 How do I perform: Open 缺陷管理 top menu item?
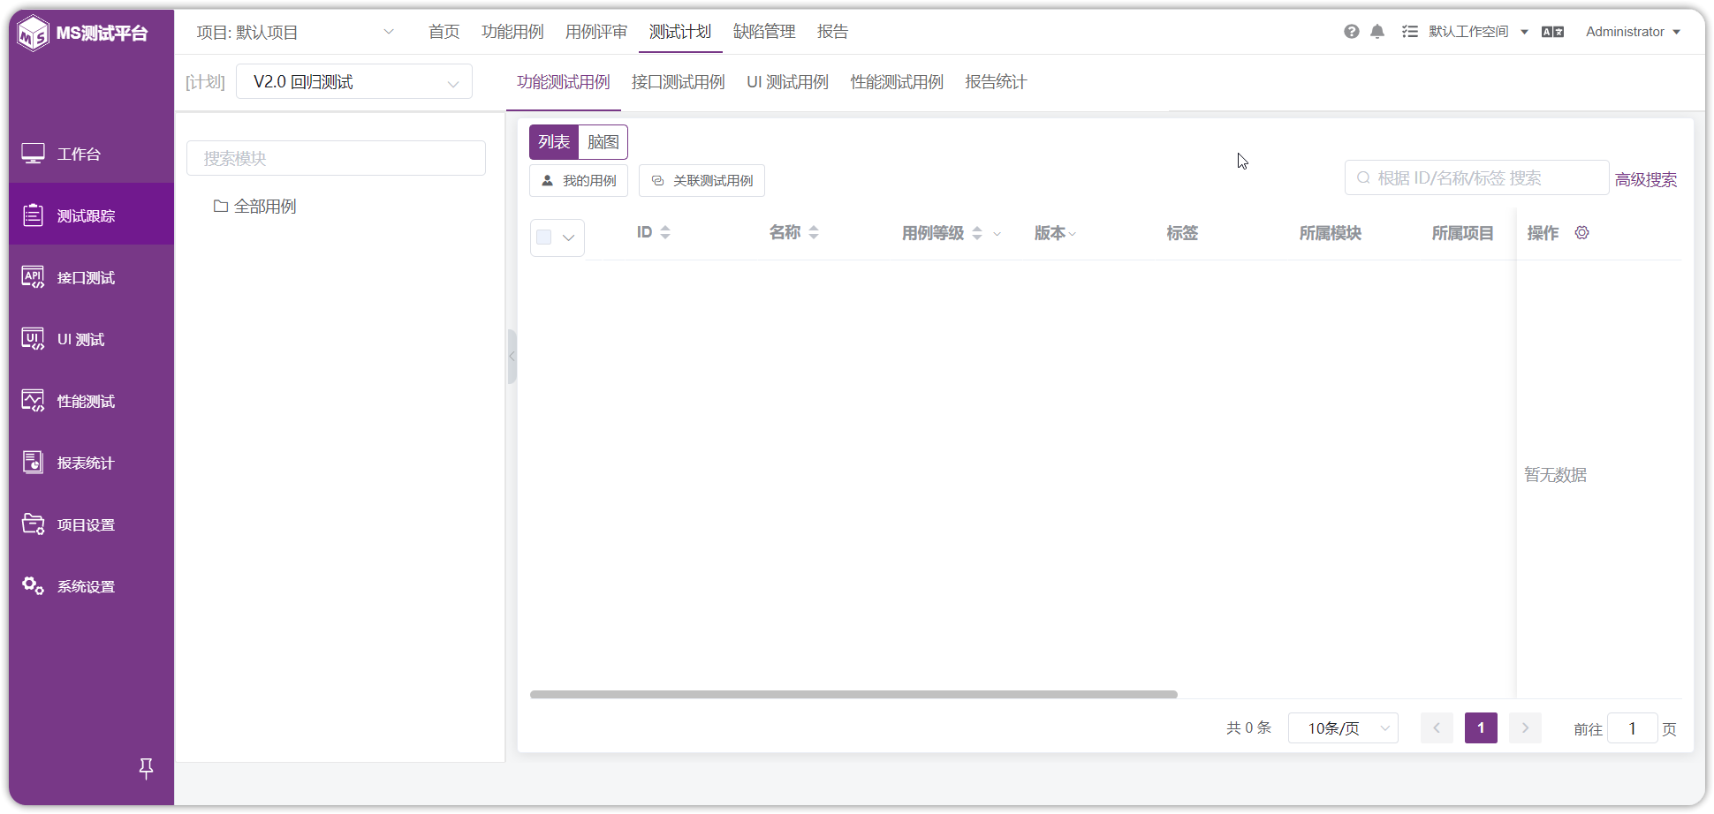tap(764, 32)
